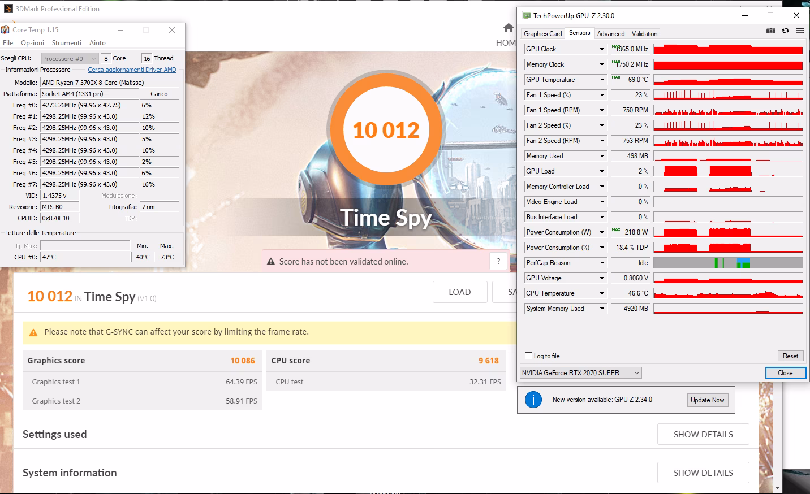Expand the Fan 1 Speed (RPM) dropdown

(602, 110)
